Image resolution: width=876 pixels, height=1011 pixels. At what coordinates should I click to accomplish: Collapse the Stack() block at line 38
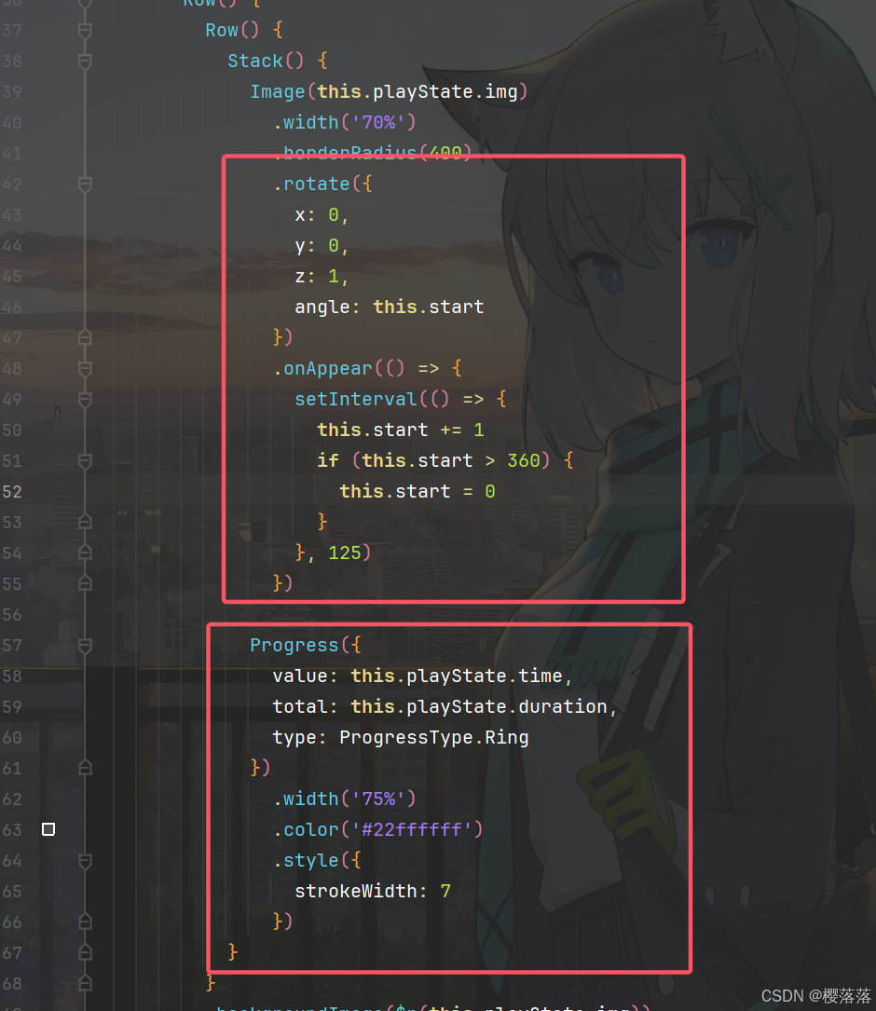coord(85,61)
